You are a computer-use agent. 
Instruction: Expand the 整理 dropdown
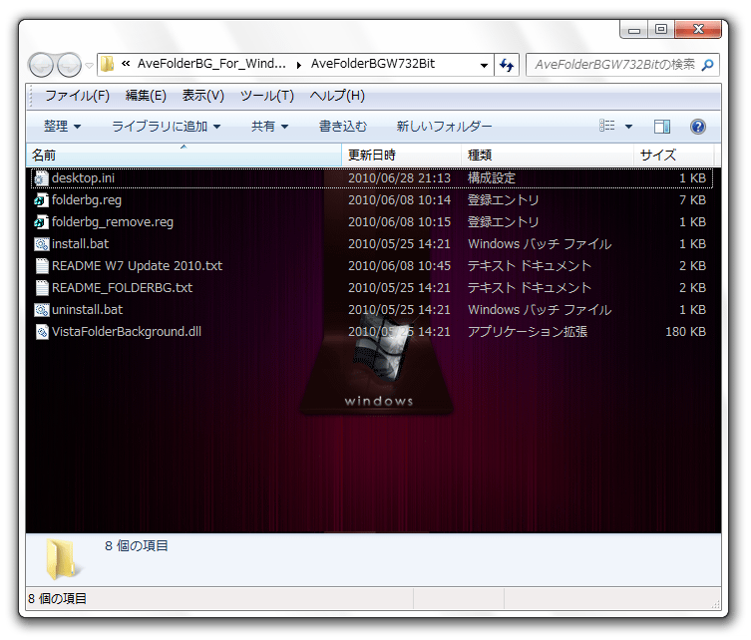coord(62,127)
